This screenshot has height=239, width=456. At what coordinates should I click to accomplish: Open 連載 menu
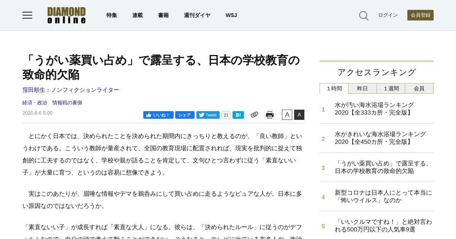(x=138, y=15)
